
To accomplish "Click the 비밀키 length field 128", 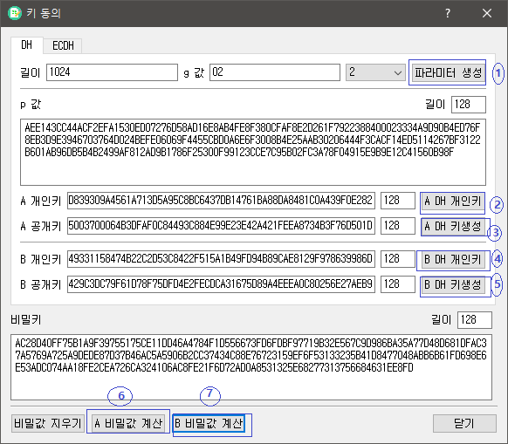I will (475, 320).
